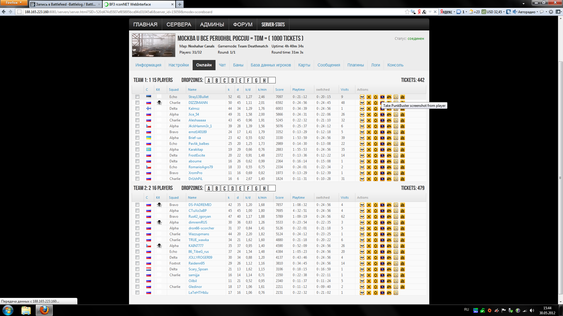This screenshot has height=316, width=563.
Task: Expand Авторадио station dropdown
Action: tap(537, 12)
